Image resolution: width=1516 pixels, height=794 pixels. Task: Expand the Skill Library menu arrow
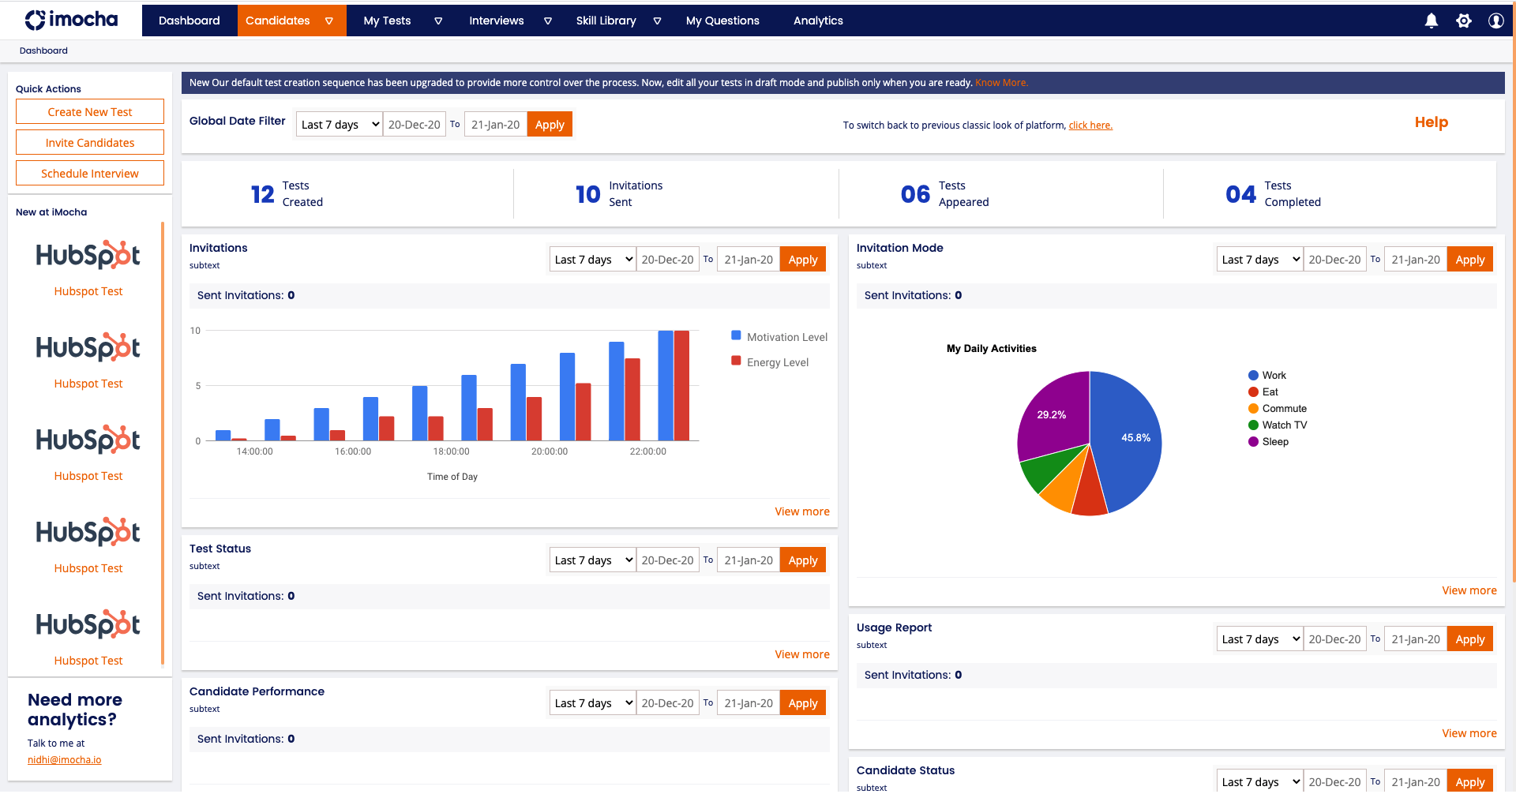[x=657, y=21]
